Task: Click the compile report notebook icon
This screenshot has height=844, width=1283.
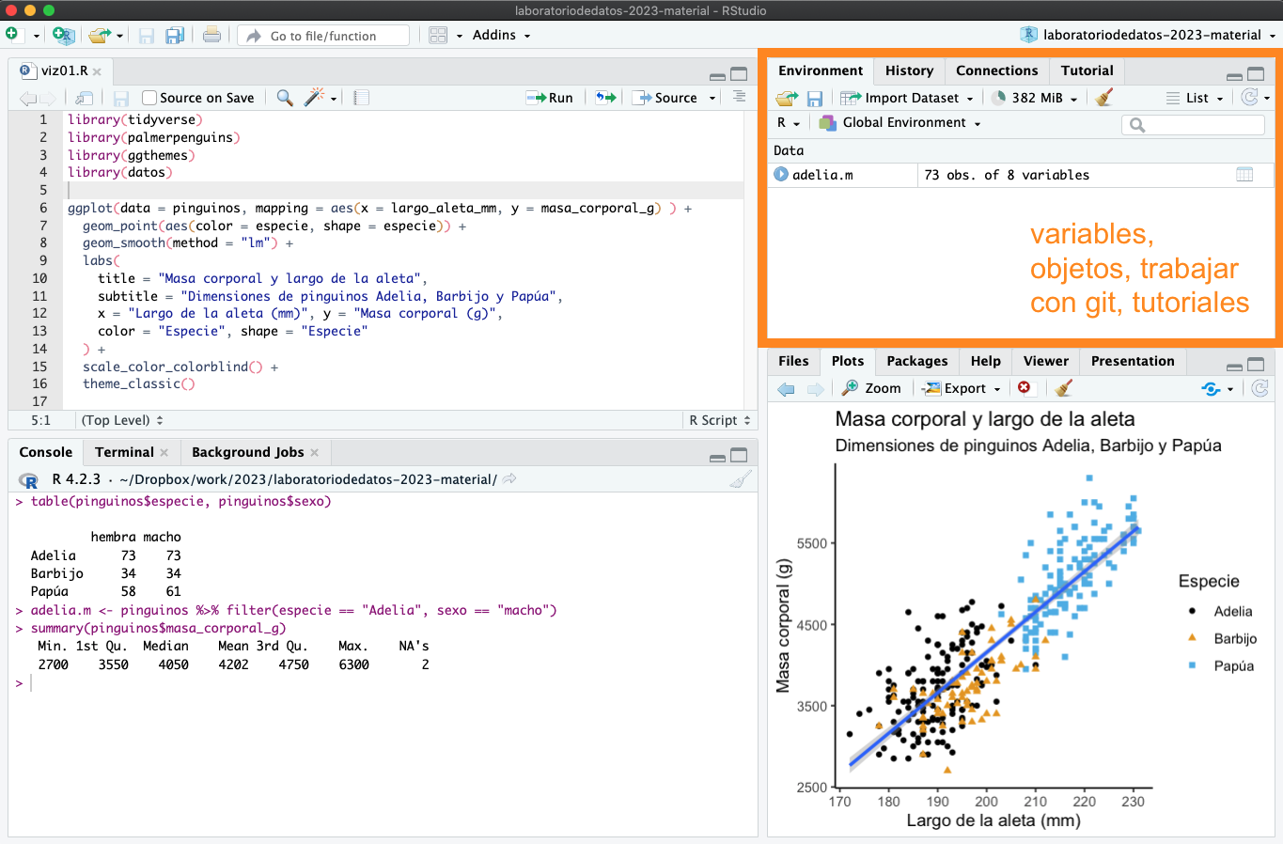Action: (362, 97)
